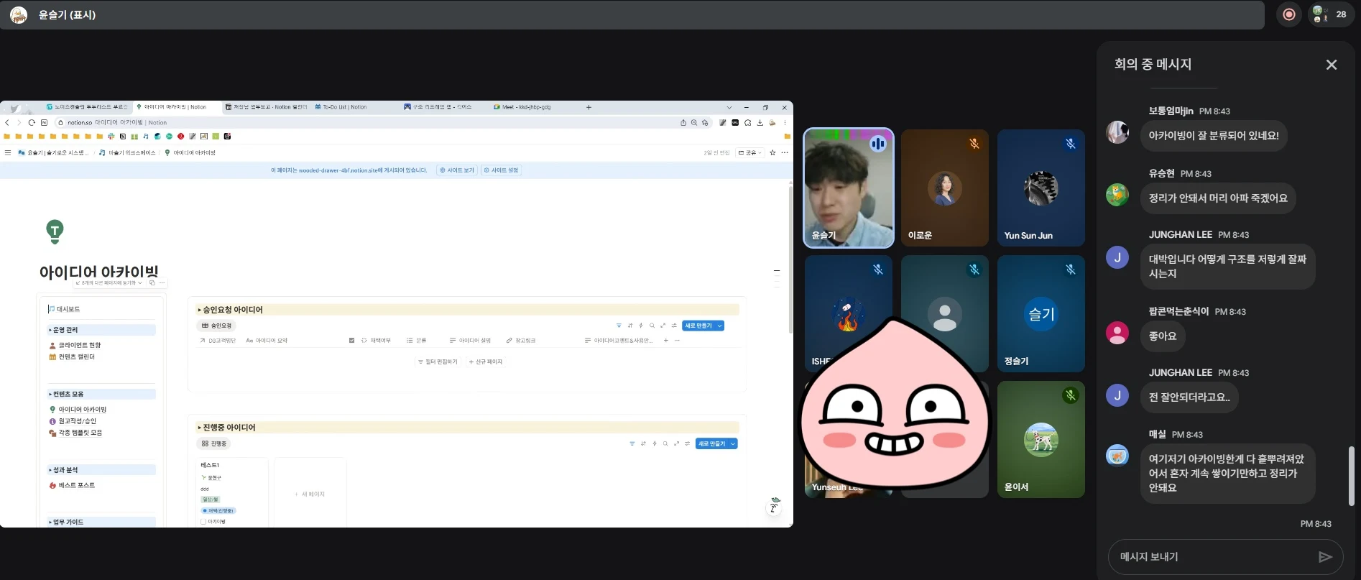Click the filter icon in 진행중 database

tap(632, 443)
